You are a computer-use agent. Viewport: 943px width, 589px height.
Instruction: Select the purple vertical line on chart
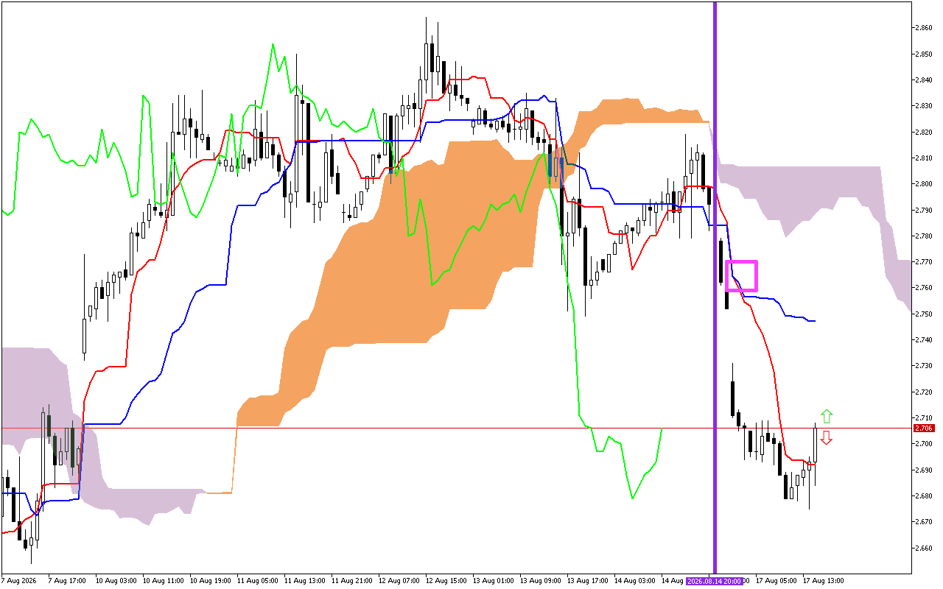(x=715, y=287)
